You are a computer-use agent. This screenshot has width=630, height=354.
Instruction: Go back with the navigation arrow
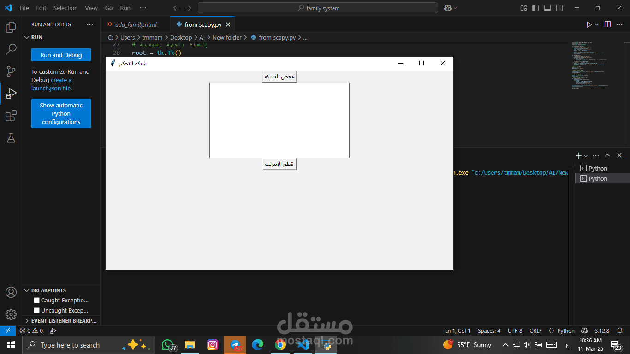pyautogui.click(x=176, y=8)
